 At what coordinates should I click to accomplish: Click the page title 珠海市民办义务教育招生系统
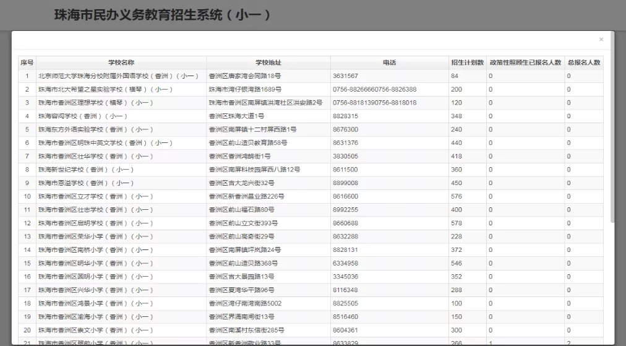pyautogui.click(x=163, y=14)
